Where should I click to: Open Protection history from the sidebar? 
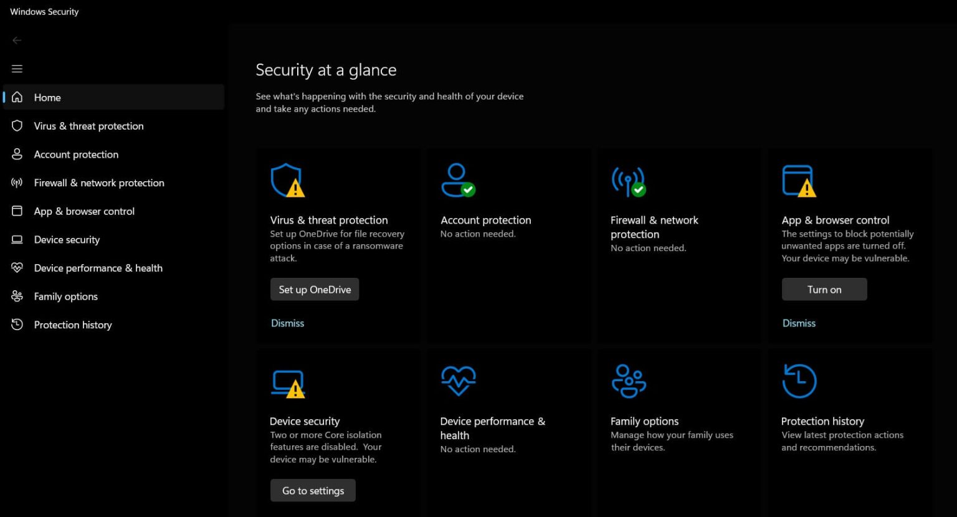click(73, 325)
